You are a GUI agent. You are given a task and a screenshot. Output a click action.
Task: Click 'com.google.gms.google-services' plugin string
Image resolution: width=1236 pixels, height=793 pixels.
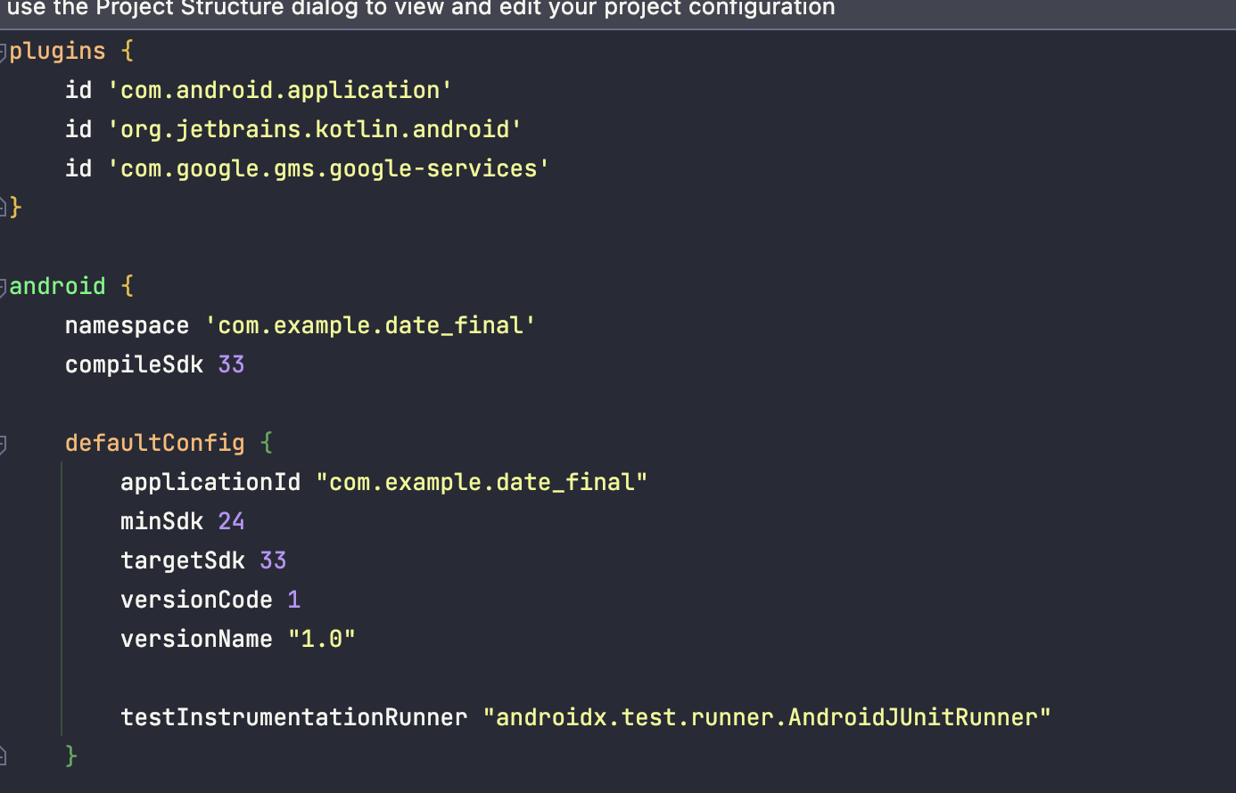[329, 168]
